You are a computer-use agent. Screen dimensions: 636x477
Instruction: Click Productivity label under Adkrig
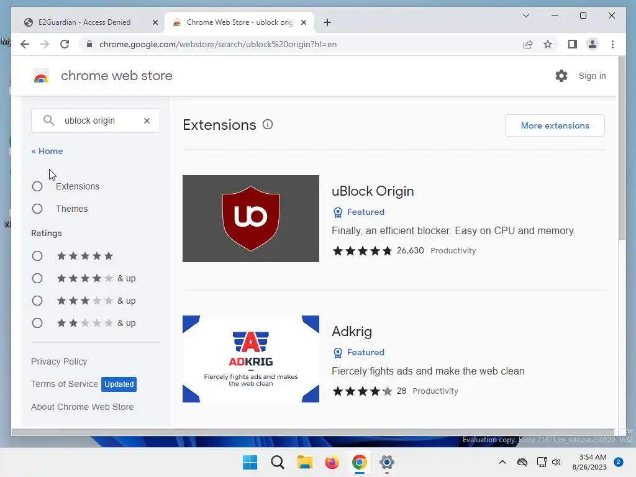(435, 391)
